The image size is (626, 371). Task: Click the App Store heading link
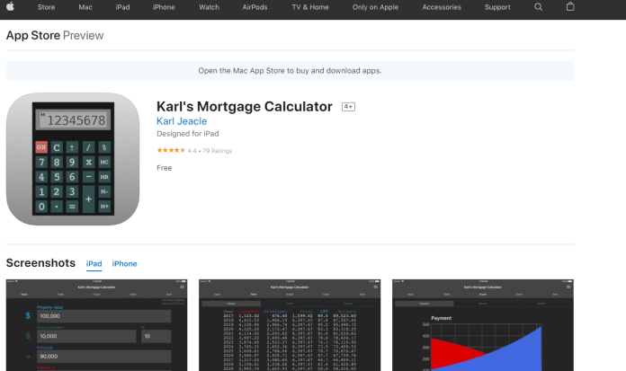33,36
